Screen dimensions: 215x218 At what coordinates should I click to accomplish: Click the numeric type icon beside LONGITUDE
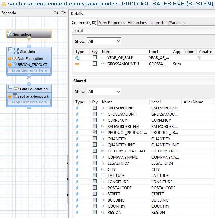(103, 182)
